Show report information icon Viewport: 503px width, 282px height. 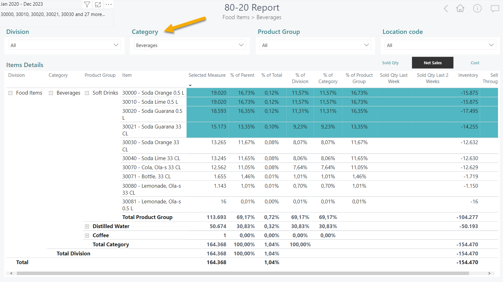coord(477,8)
